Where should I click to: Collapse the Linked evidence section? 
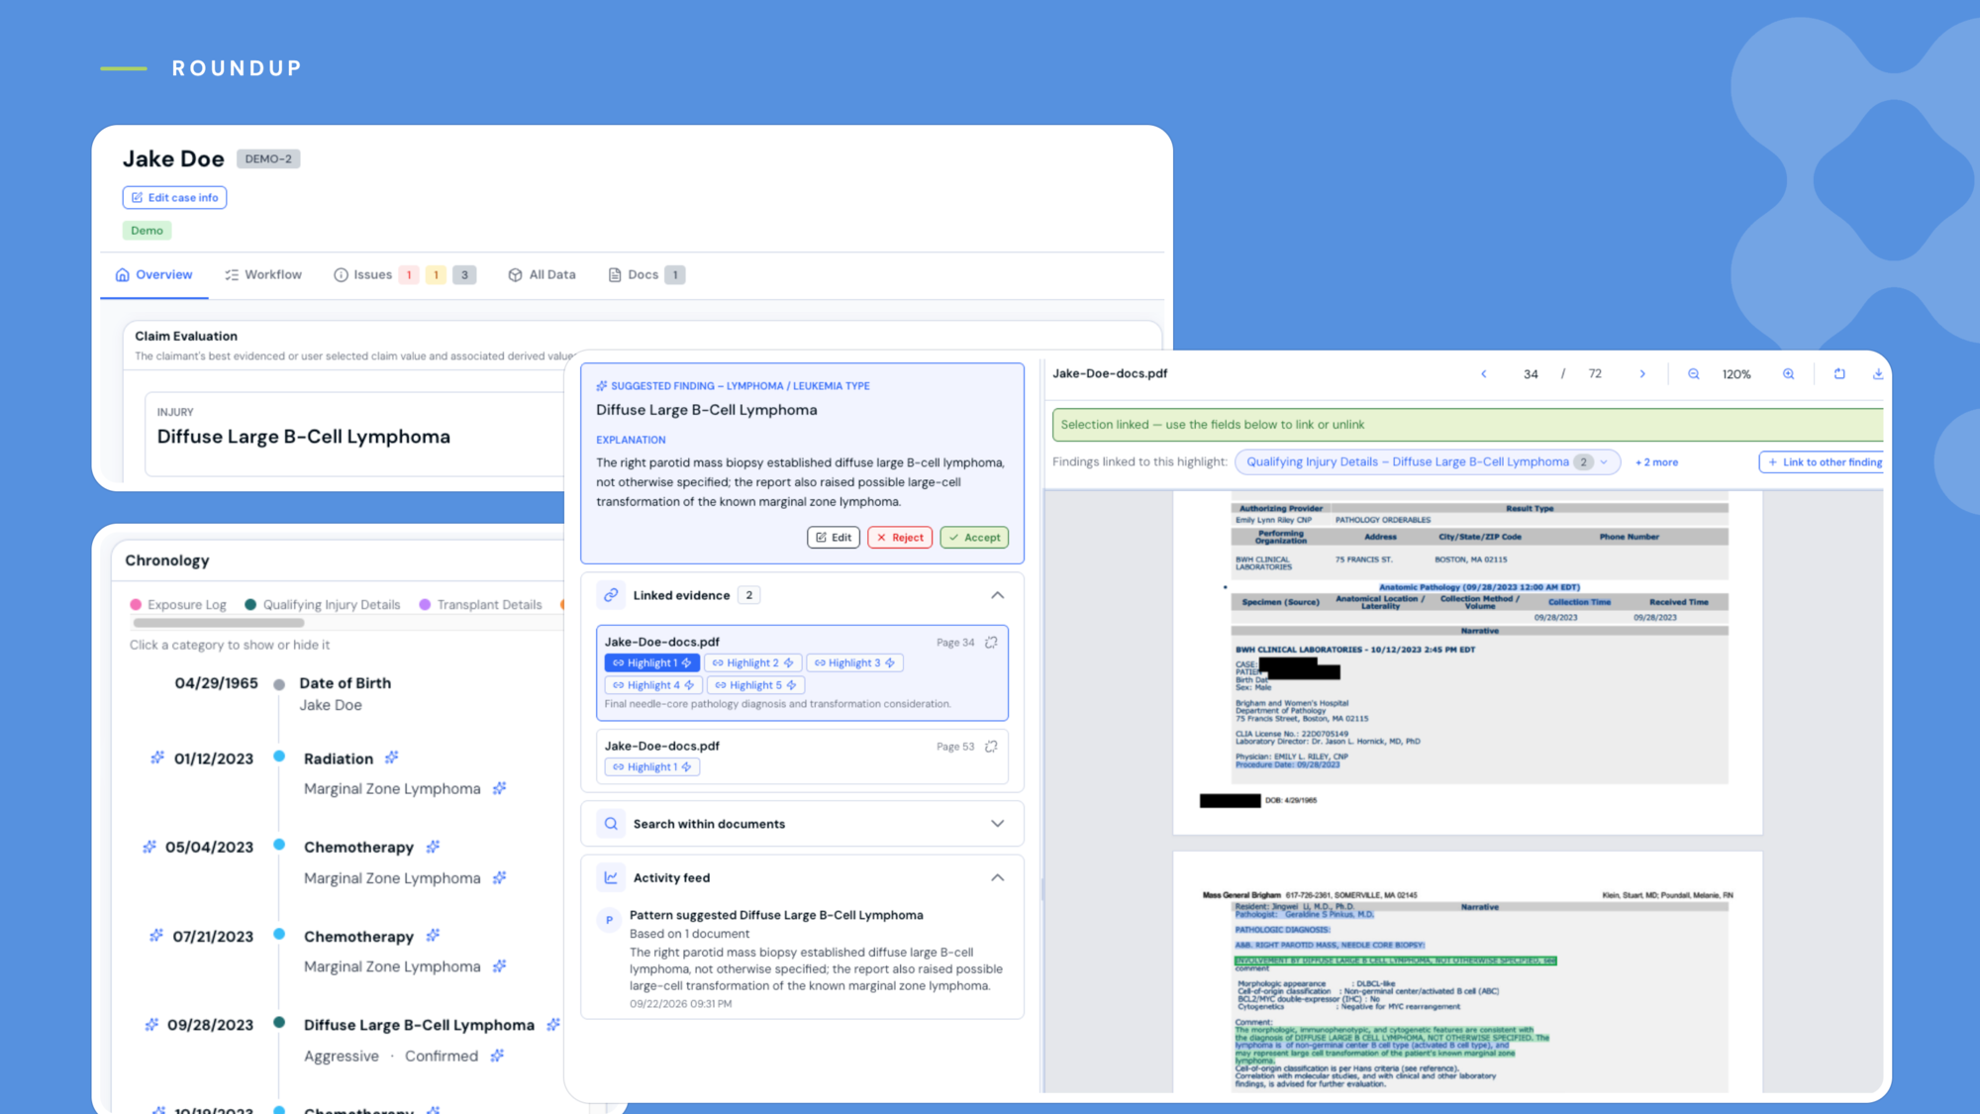(x=997, y=595)
